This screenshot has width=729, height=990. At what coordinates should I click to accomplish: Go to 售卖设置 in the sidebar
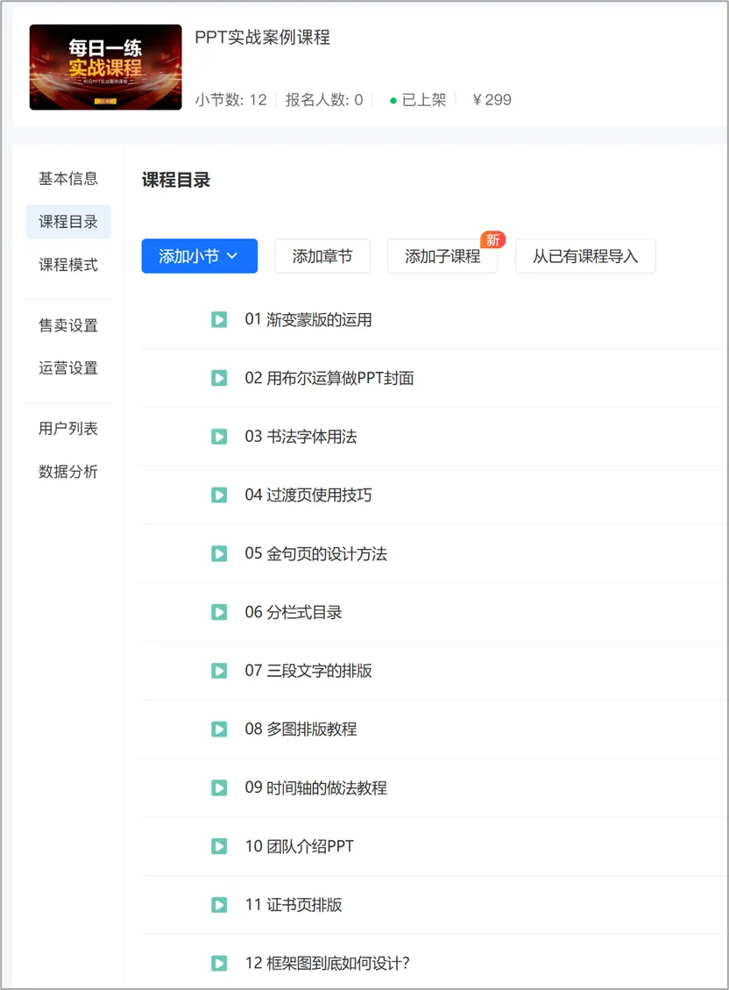pyautogui.click(x=68, y=325)
